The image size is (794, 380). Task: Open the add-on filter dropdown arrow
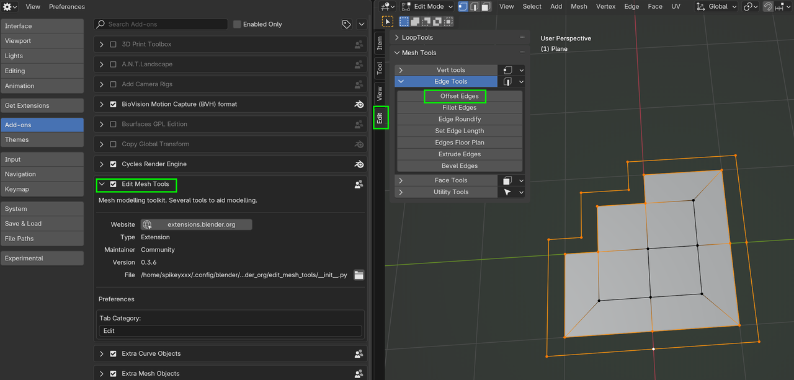pos(362,24)
